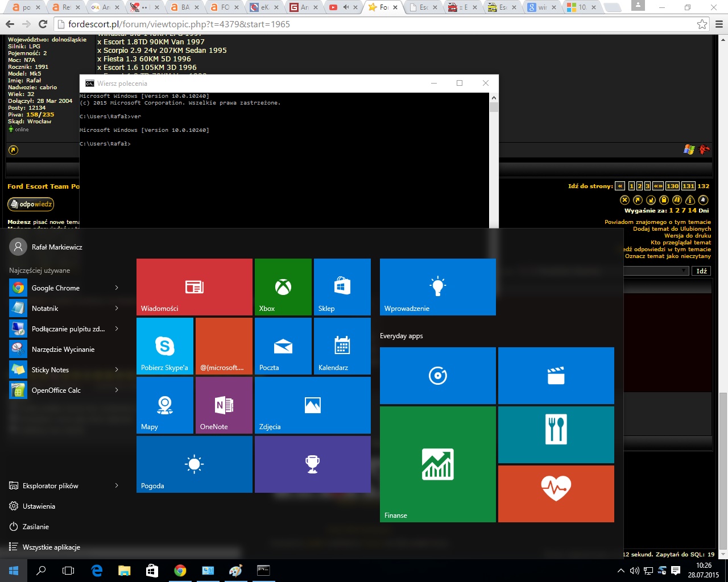Expand Eksplorator plików submenu arrow
This screenshot has height=582, width=728.
pyautogui.click(x=117, y=486)
